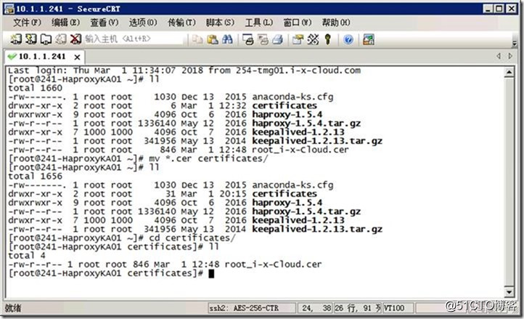Close the 10.1.1.241 tab with its X
524x319 pixels.
(x=77, y=57)
